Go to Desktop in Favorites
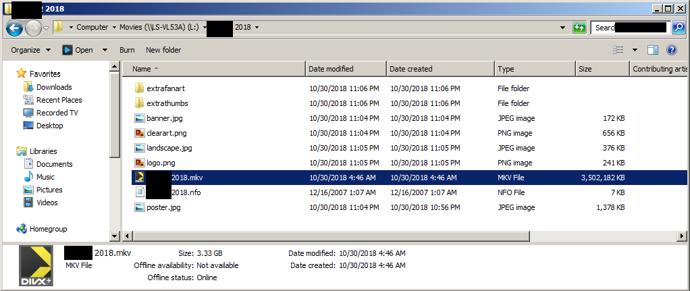This screenshot has width=690, height=291. tap(49, 126)
